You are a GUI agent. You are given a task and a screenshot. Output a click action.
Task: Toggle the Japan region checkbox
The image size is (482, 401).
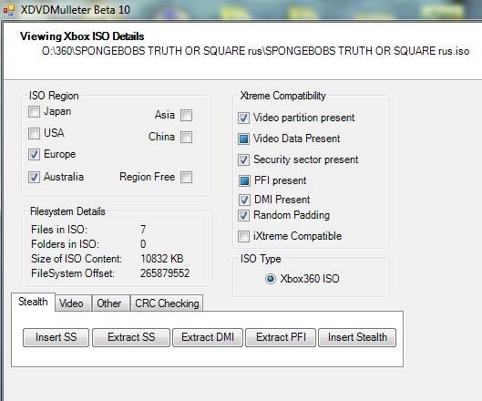tap(34, 111)
